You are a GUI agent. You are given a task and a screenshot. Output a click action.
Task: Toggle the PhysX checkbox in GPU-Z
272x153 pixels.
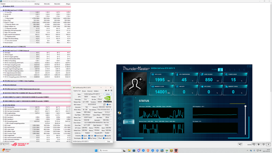pos(98,138)
